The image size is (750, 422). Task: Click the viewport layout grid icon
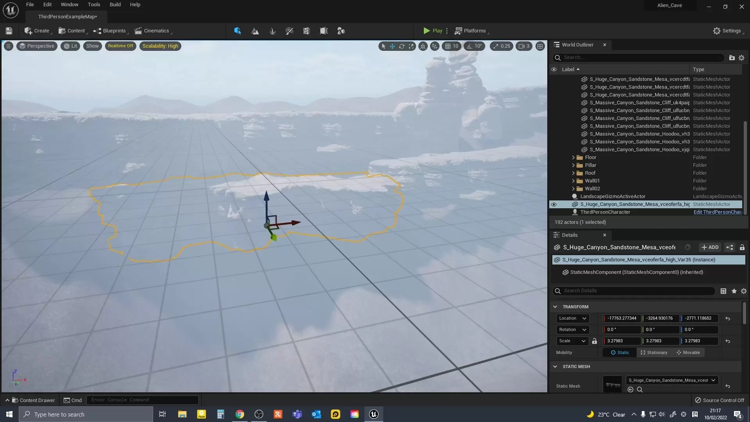click(x=540, y=46)
